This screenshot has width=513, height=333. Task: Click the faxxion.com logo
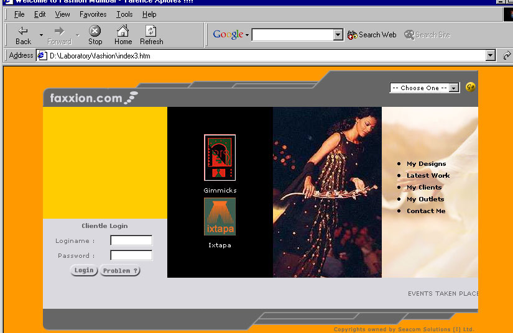93,98
